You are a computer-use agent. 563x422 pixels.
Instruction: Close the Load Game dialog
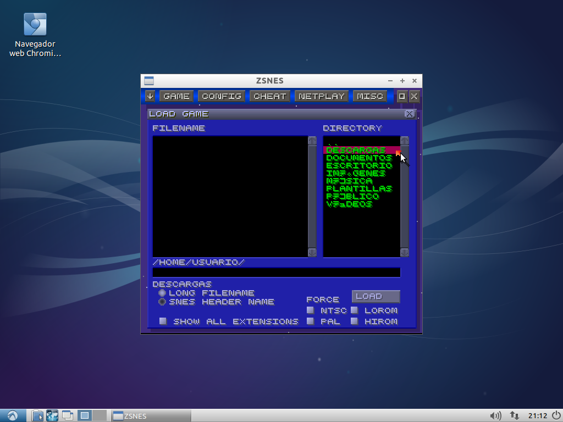[409, 114]
